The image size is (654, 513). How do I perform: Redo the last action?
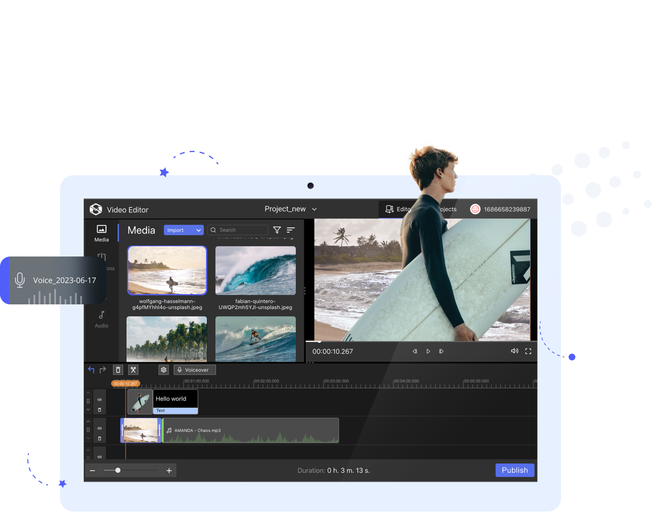coord(103,370)
